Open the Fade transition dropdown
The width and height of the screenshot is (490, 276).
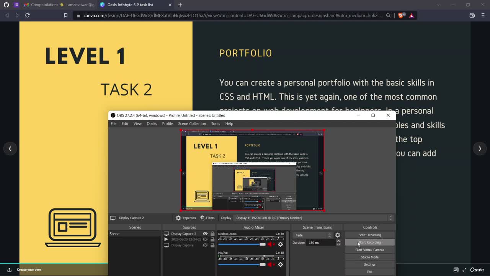[x=312, y=235]
